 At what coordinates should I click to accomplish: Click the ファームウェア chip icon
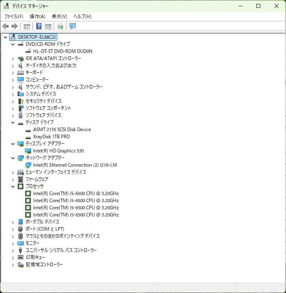(21, 179)
